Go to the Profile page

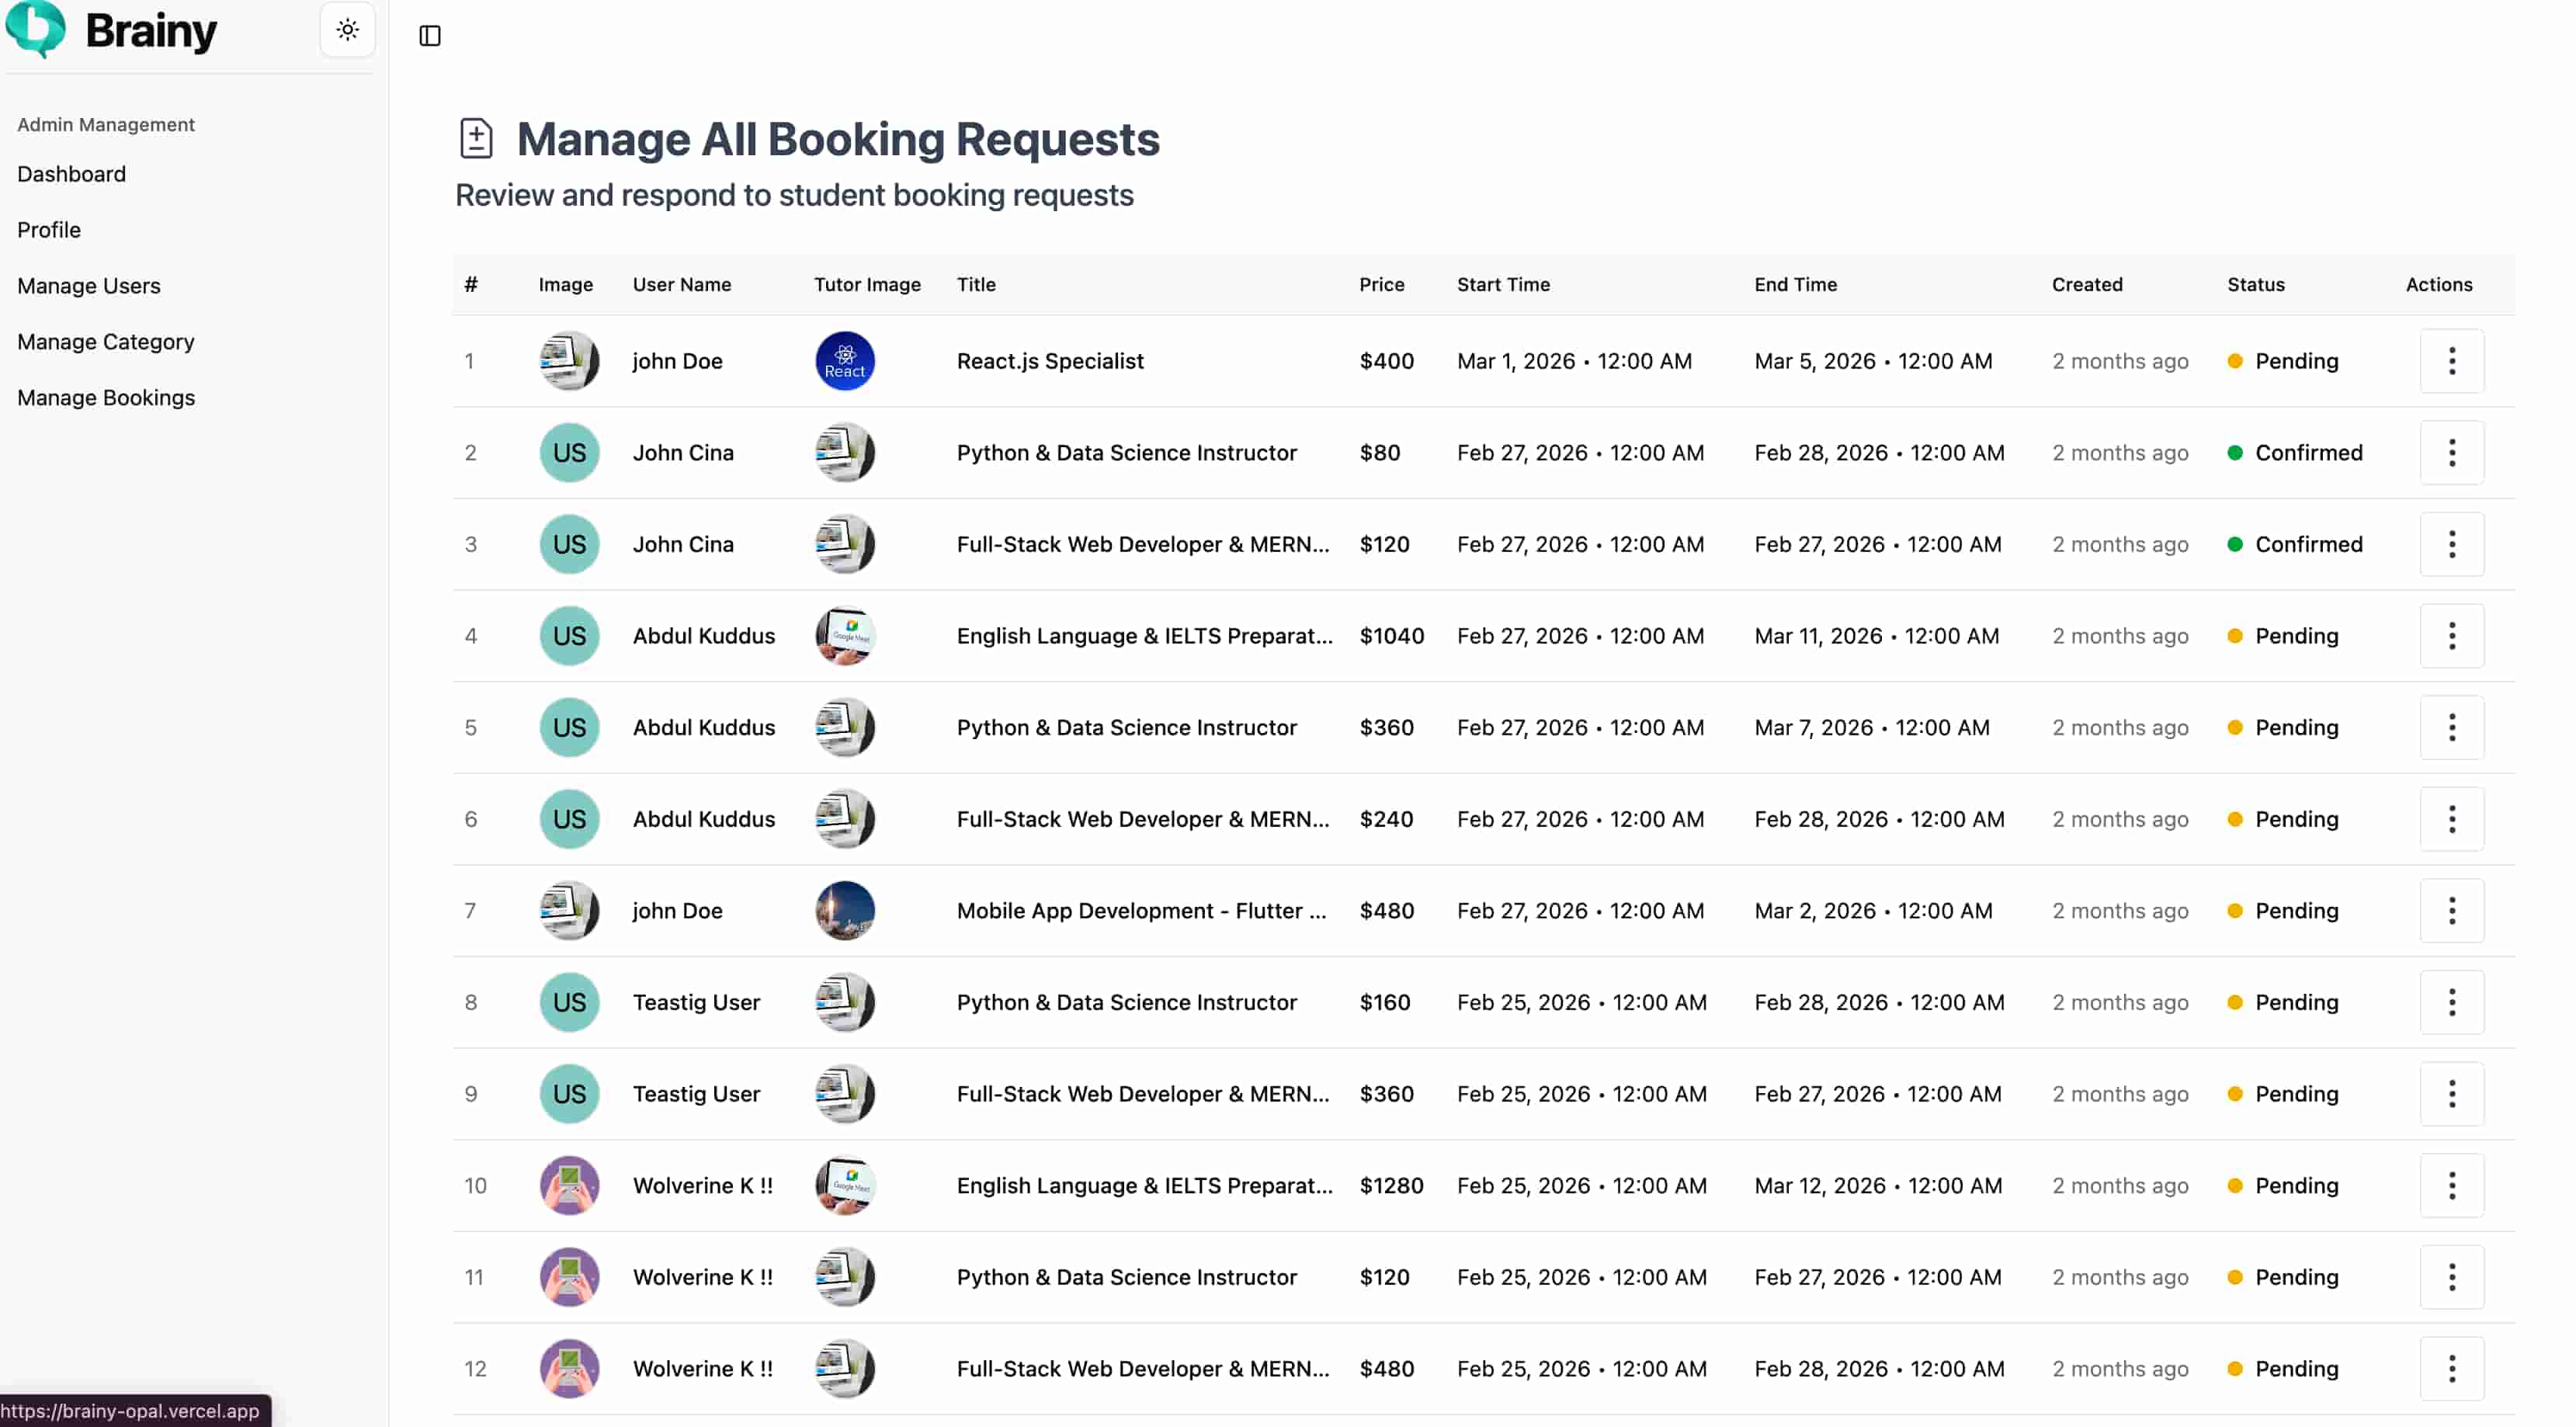49,230
